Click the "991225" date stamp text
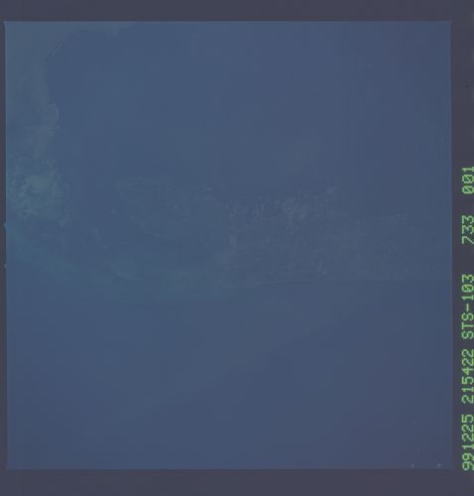The height and width of the screenshot is (496, 474). (x=468, y=442)
